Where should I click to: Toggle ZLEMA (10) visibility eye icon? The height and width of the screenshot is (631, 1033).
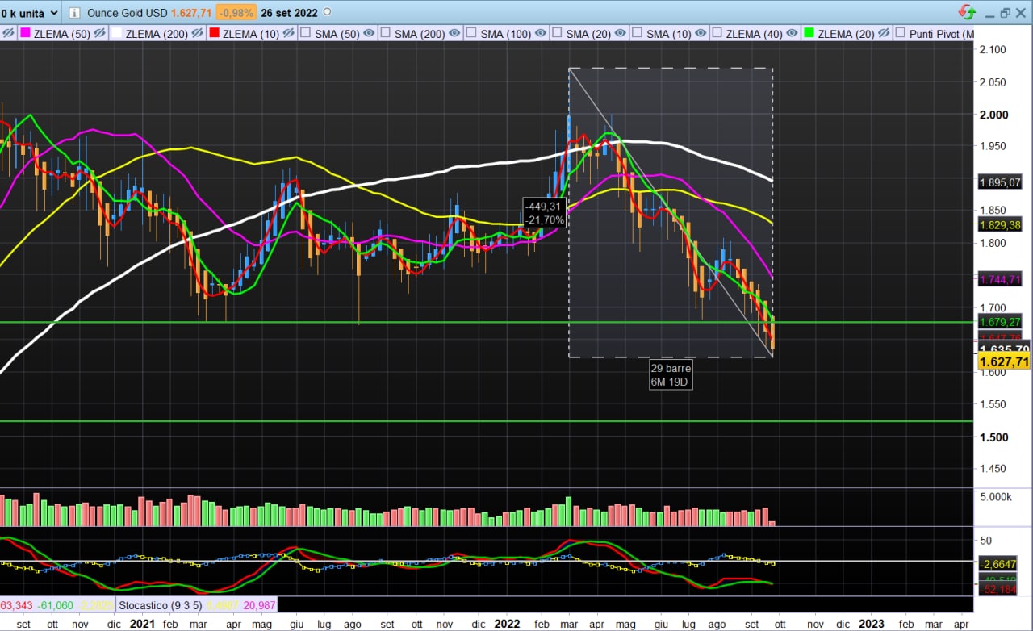click(288, 34)
